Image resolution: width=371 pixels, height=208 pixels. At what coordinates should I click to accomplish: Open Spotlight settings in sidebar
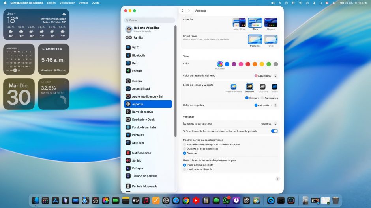pos(138,143)
